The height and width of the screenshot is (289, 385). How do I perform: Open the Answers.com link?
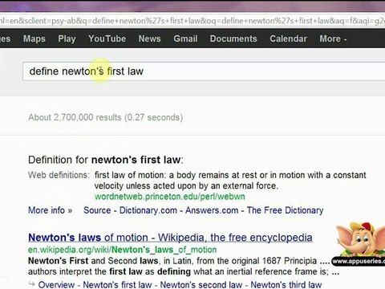point(212,210)
